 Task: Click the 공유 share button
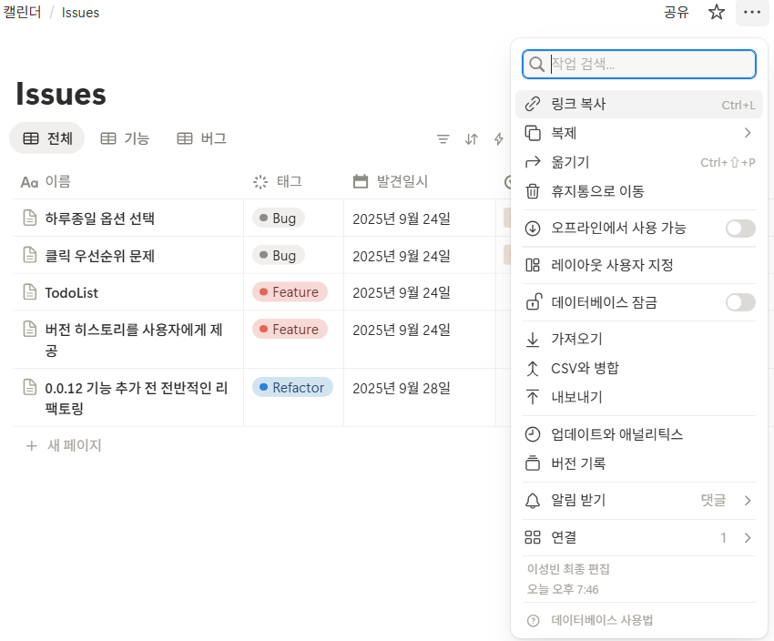(676, 12)
